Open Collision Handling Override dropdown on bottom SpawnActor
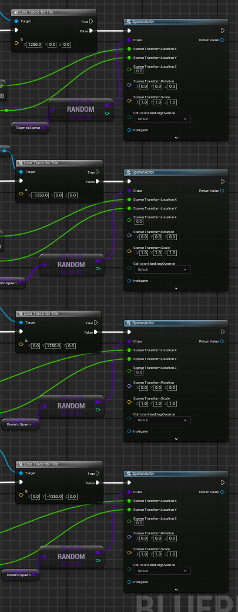238x612 pixels. point(163,571)
